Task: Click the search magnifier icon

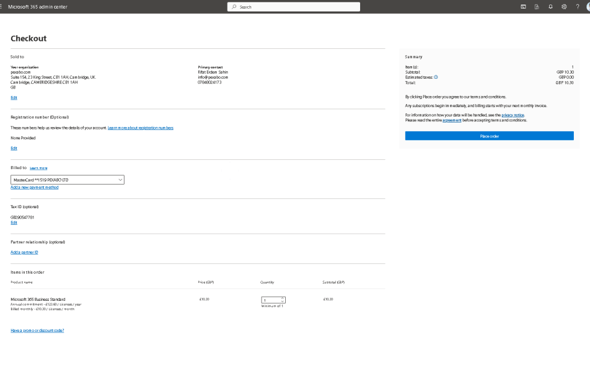Action: [x=234, y=7]
